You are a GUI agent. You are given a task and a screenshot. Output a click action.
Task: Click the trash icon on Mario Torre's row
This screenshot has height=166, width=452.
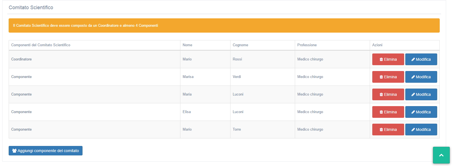click(x=381, y=130)
